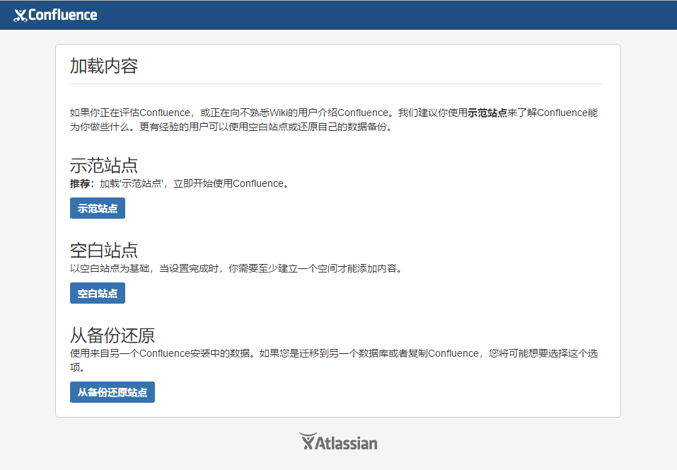
Task: Click the 加载内容 page title
Action: [x=104, y=66]
